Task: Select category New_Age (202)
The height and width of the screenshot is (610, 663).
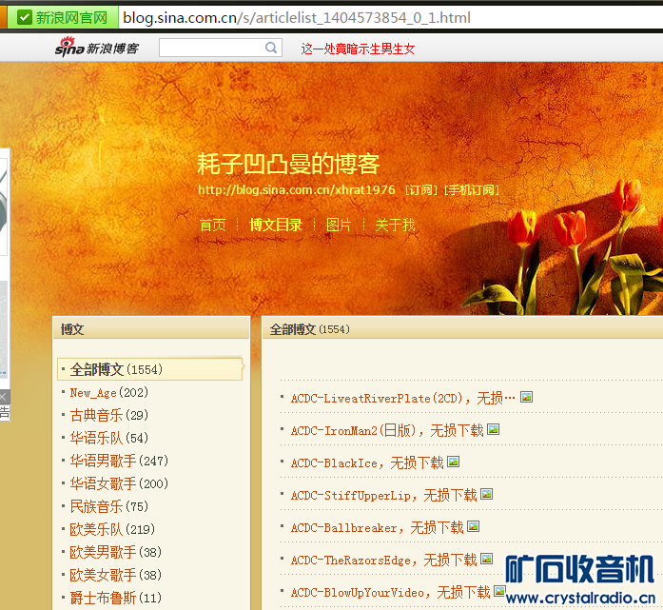Action: [109, 393]
